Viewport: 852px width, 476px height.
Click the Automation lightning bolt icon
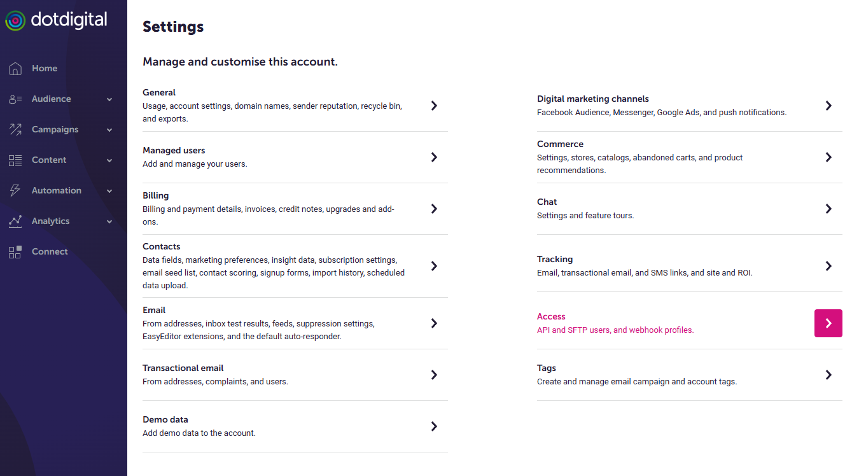pyautogui.click(x=15, y=191)
